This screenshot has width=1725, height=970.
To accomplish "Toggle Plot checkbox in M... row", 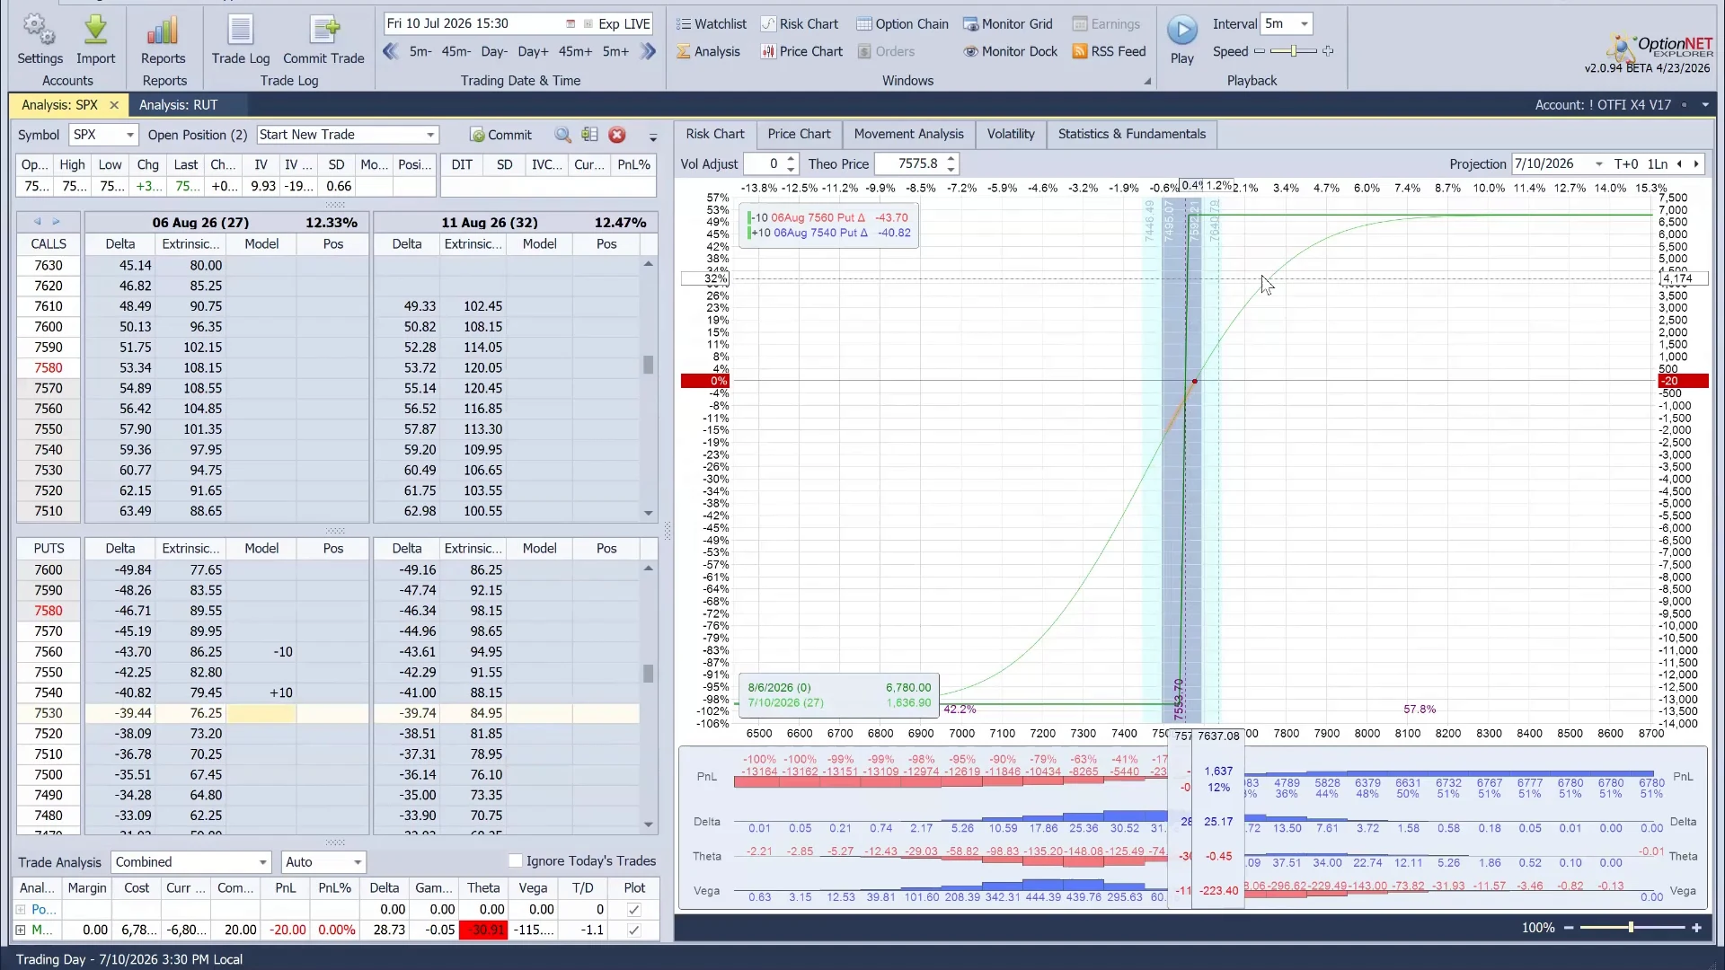I will coord(633,930).
